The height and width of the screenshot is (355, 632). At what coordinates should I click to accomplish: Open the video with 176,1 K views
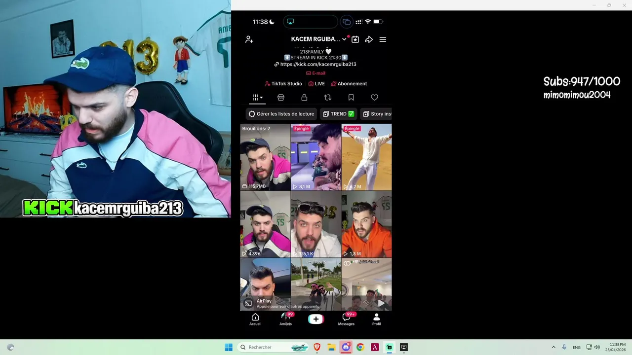[x=316, y=224]
